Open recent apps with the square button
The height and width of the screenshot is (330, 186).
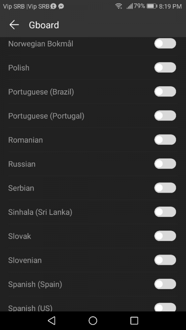(x=134, y=321)
